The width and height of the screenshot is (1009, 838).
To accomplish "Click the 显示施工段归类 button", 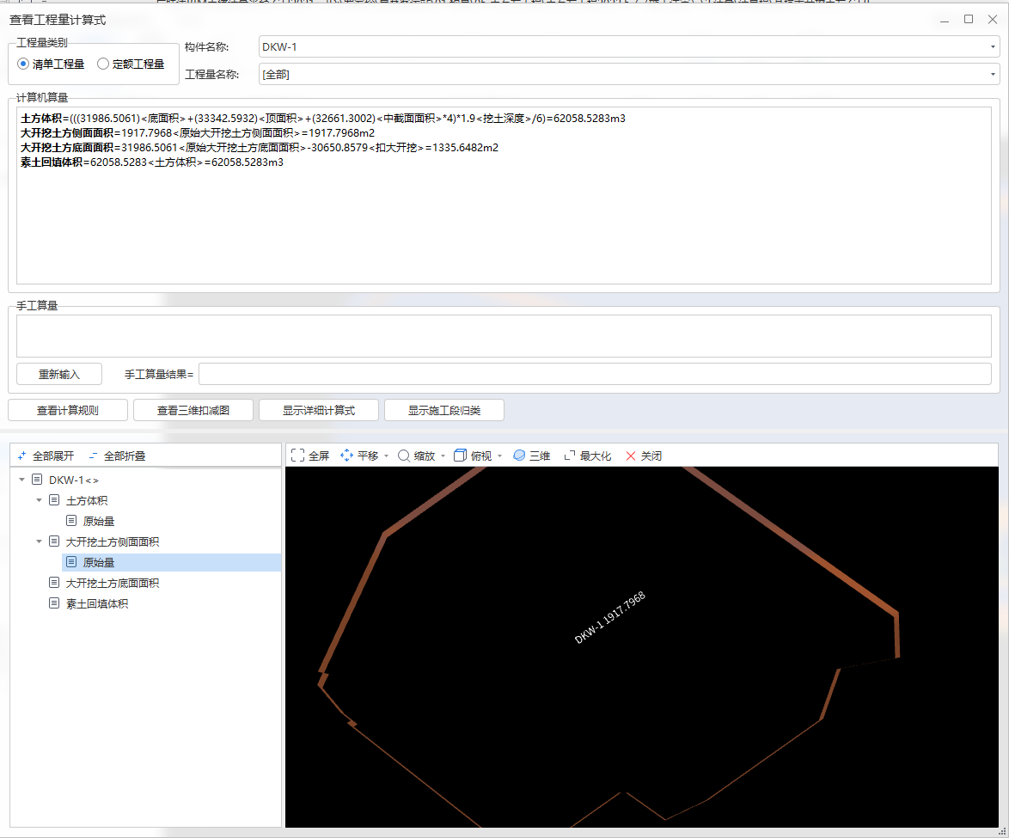I will [444, 410].
